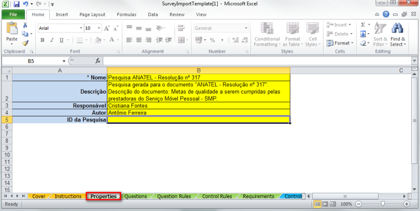Image resolution: width=420 pixels, height=211 pixels.
Task: Switch to the Data tab
Action: point(152,14)
